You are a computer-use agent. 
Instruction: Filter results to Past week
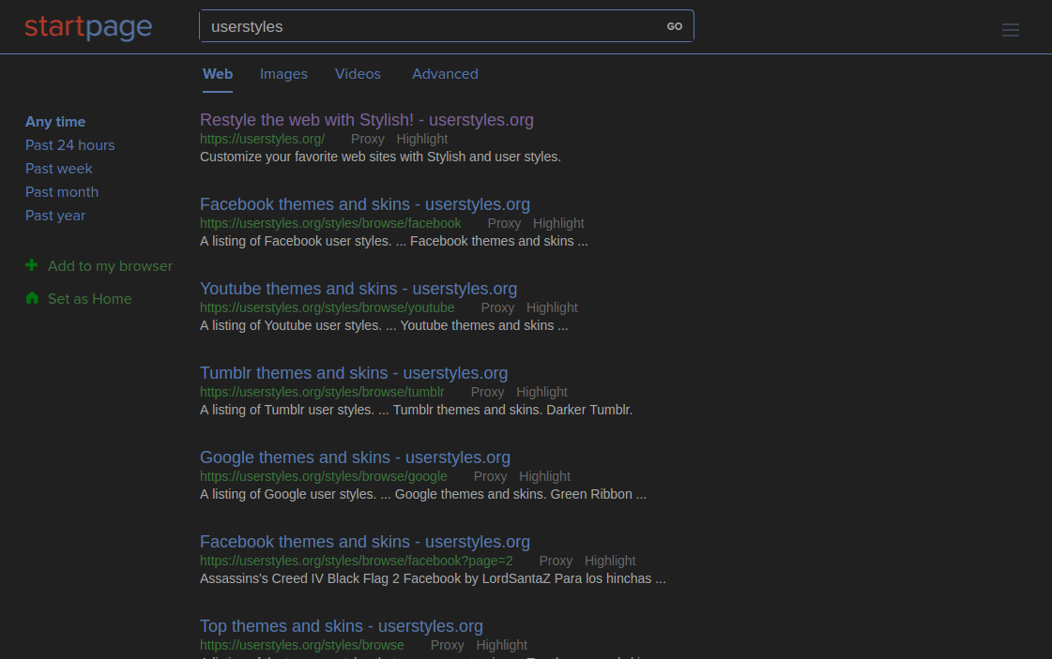59,168
